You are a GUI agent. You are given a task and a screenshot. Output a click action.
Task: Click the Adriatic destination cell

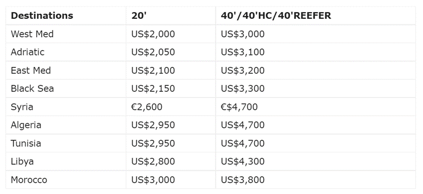tap(66, 52)
